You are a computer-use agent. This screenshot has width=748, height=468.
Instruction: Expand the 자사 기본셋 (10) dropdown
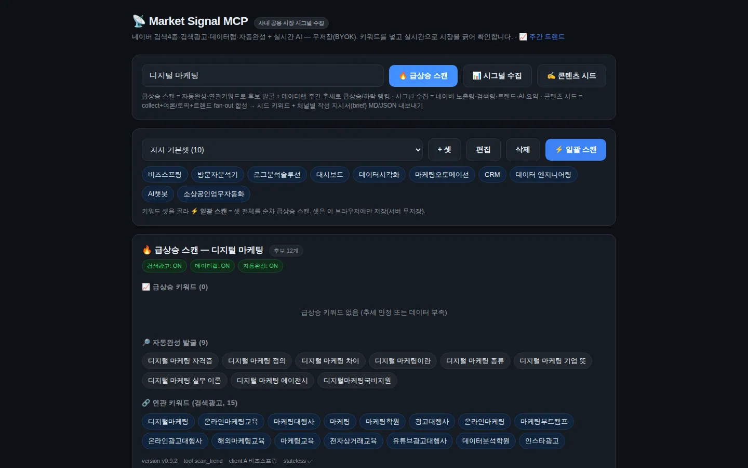[x=282, y=150]
